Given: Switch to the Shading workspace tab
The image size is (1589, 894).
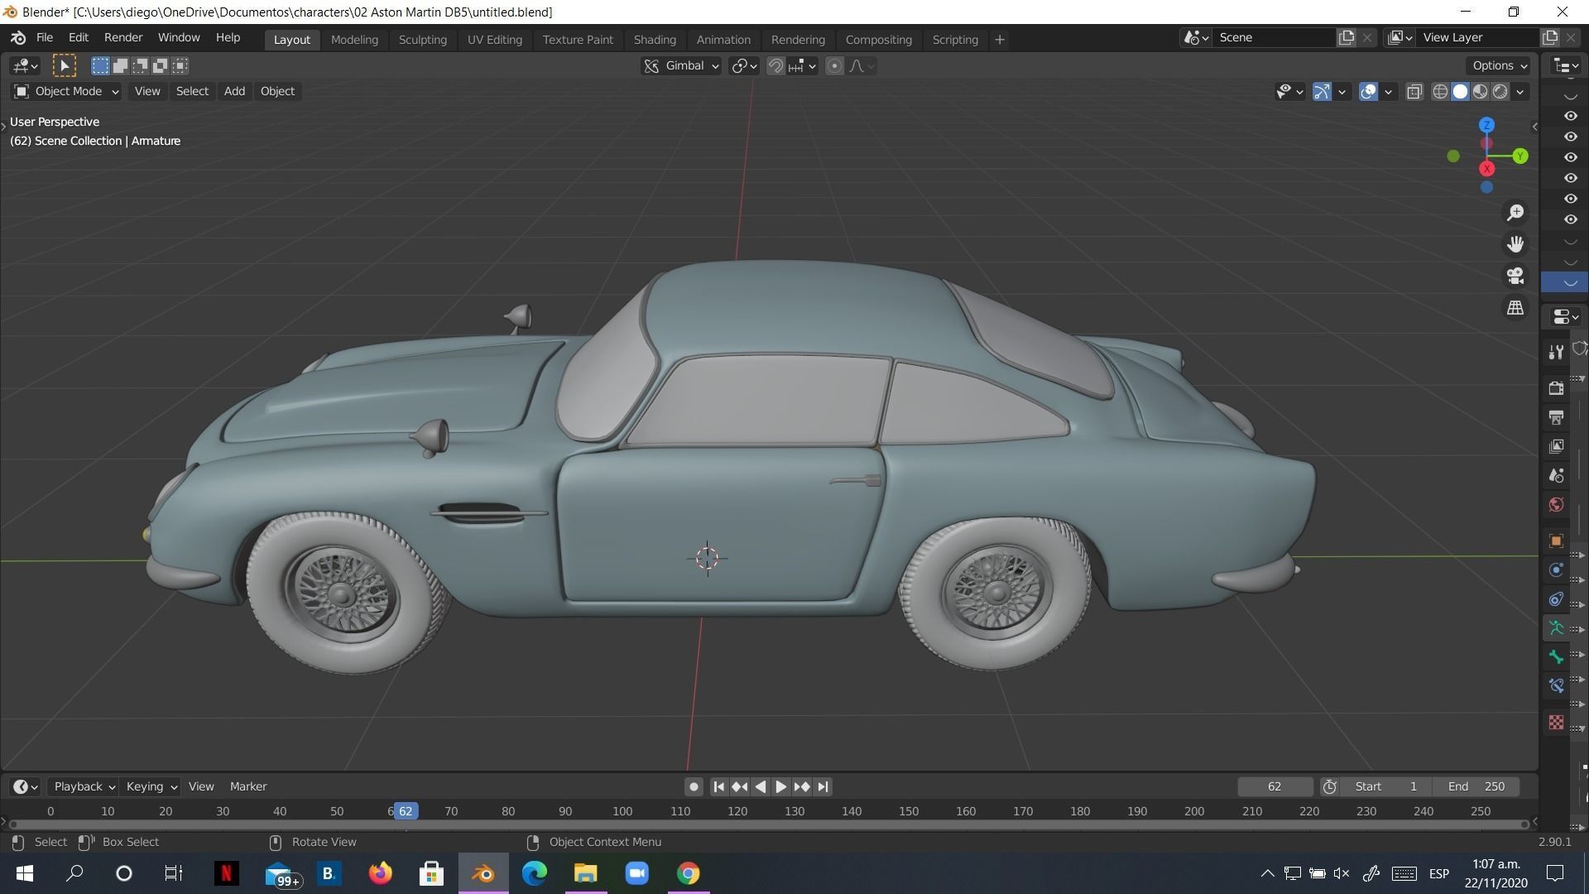Looking at the screenshot, I should pyautogui.click(x=655, y=40).
